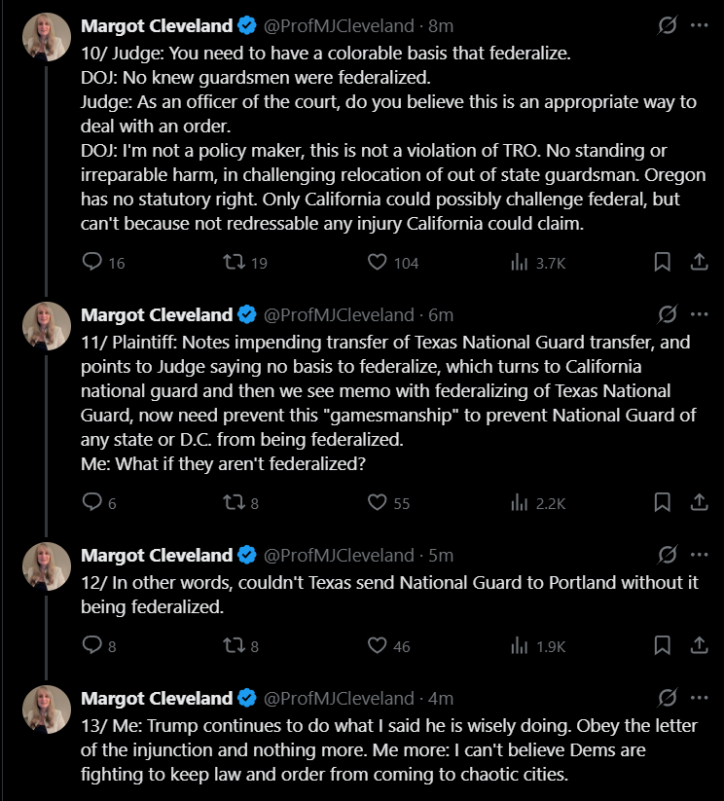This screenshot has height=801, width=724.
Task: Bookmark the 10/ Judge tweet
Action: pos(662,262)
